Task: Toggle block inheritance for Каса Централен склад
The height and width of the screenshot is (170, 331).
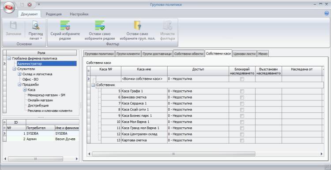Action: 242,134
